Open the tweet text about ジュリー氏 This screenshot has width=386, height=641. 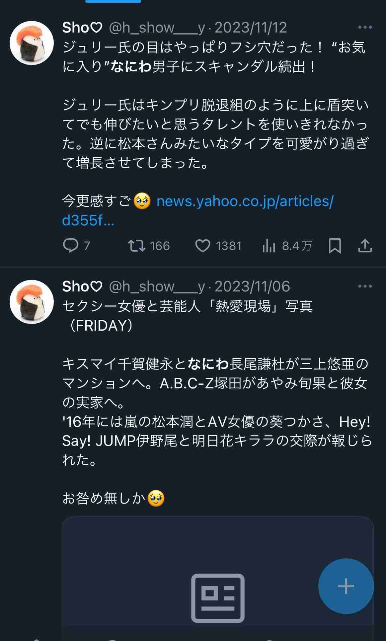(216, 133)
